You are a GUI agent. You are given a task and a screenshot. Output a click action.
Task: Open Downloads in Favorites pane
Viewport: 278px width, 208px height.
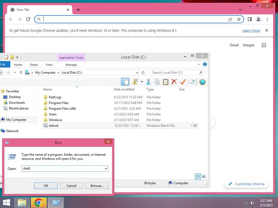(17, 103)
